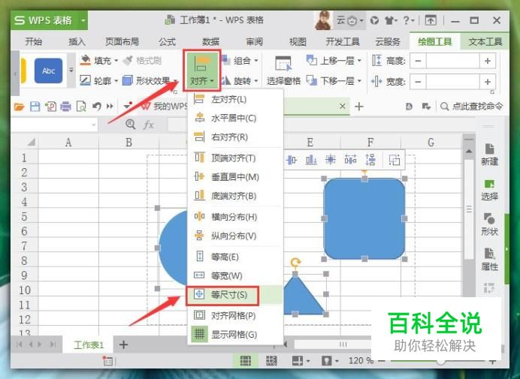Switch to the 页面布局 tab
This screenshot has height=379, width=520.
pos(122,42)
